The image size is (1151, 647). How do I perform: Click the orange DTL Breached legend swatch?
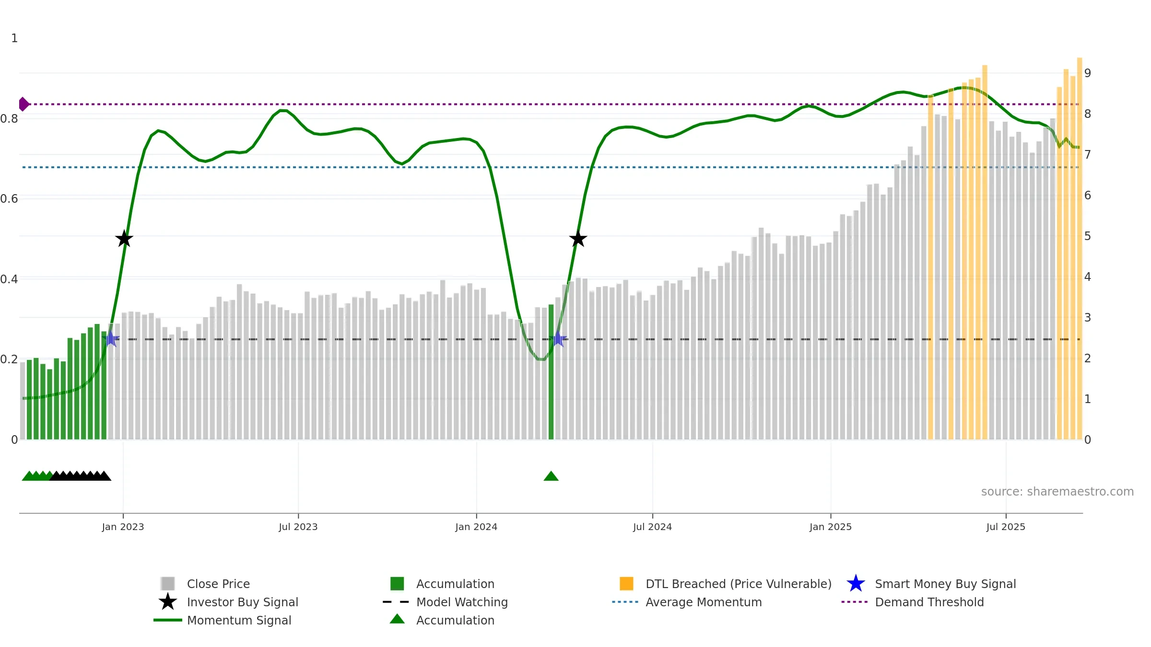[x=626, y=583]
